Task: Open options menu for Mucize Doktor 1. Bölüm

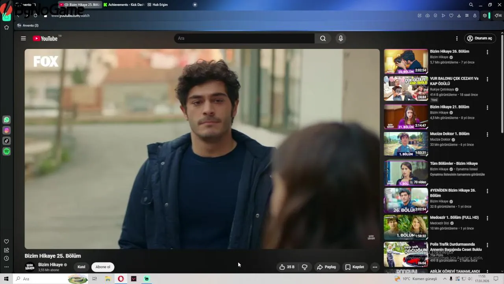Action: (x=487, y=135)
